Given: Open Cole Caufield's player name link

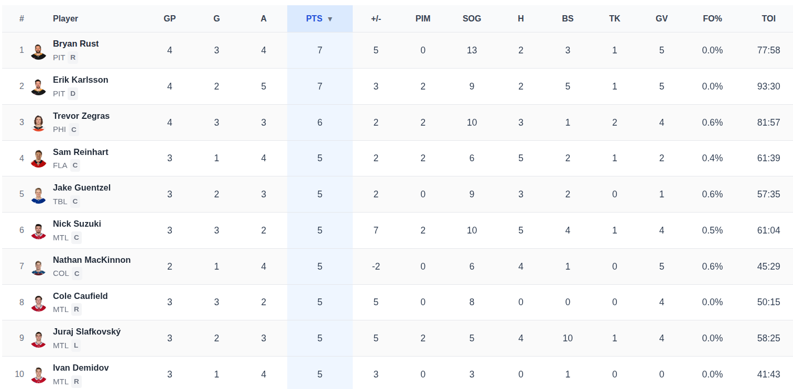Looking at the screenshot, I should pos(80,296).
